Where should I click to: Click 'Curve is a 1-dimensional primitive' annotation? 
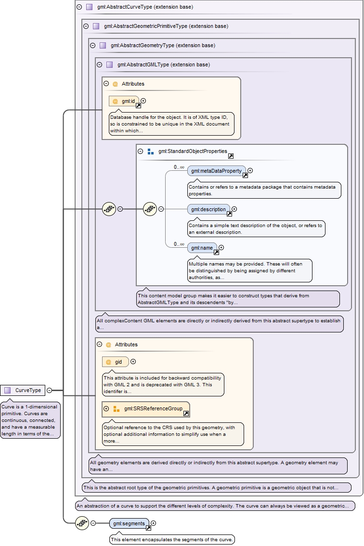click(x=30, y=420)
